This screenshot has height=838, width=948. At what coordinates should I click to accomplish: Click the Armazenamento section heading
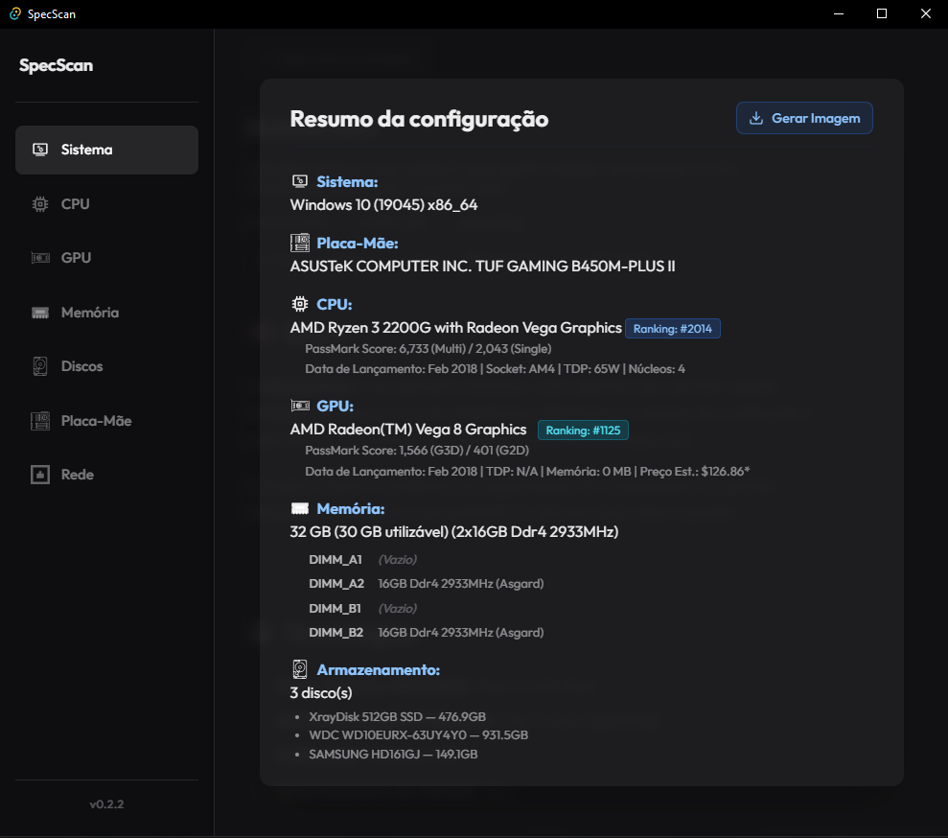point(378,669)
